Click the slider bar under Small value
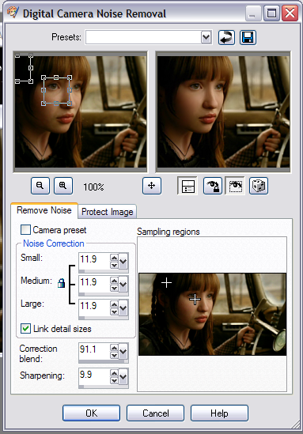The height and width of the screenshot is (434, 303). 104,271
